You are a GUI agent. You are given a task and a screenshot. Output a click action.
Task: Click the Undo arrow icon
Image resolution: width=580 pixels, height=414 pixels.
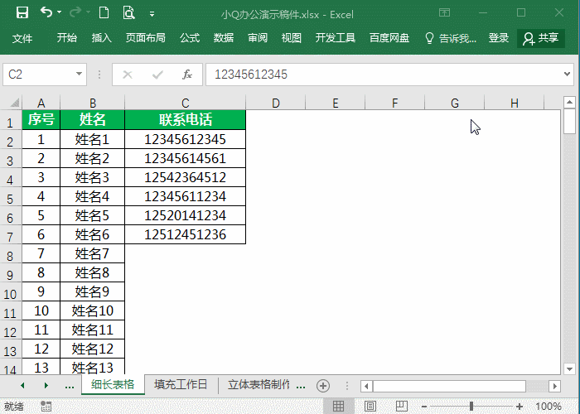[x=46, y=12]
